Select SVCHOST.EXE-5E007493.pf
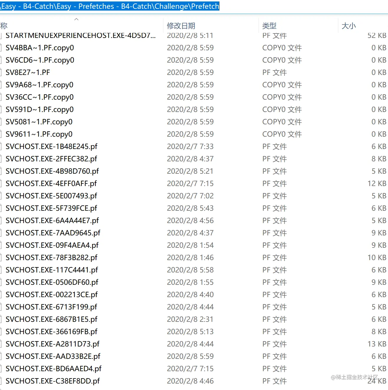 point(51,196)
